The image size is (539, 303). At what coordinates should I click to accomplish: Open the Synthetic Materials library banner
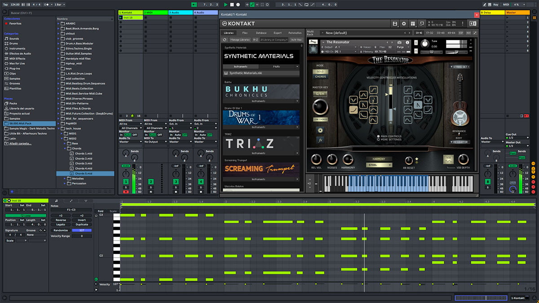coord(261,56)
